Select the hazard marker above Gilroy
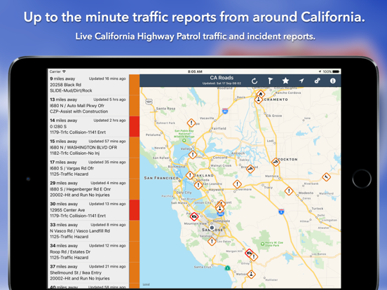 tap(254, 256)
